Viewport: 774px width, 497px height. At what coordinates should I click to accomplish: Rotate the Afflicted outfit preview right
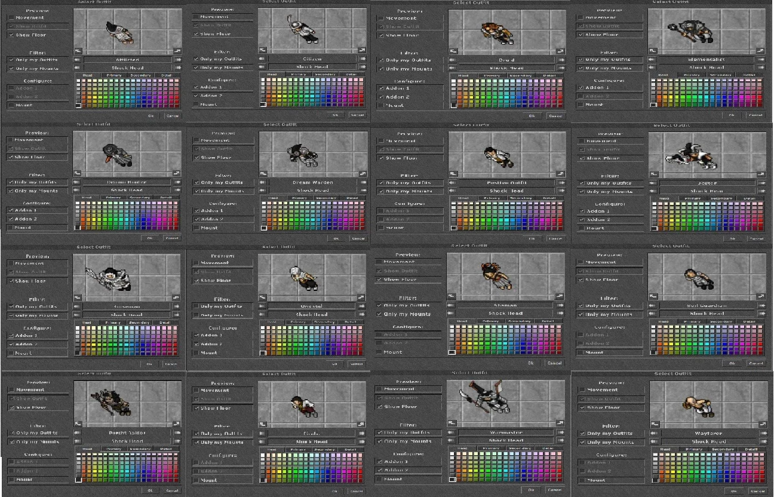[x=177, y=51]
